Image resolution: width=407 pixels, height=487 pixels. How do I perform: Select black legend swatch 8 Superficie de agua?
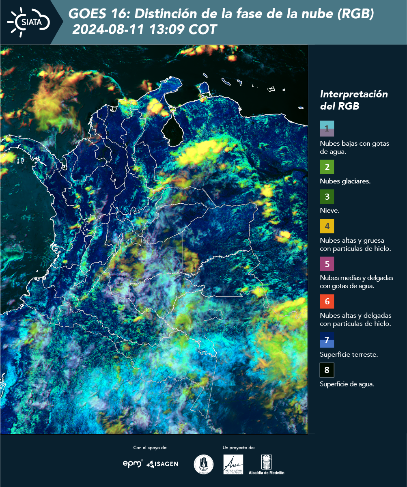coord(327,370)
